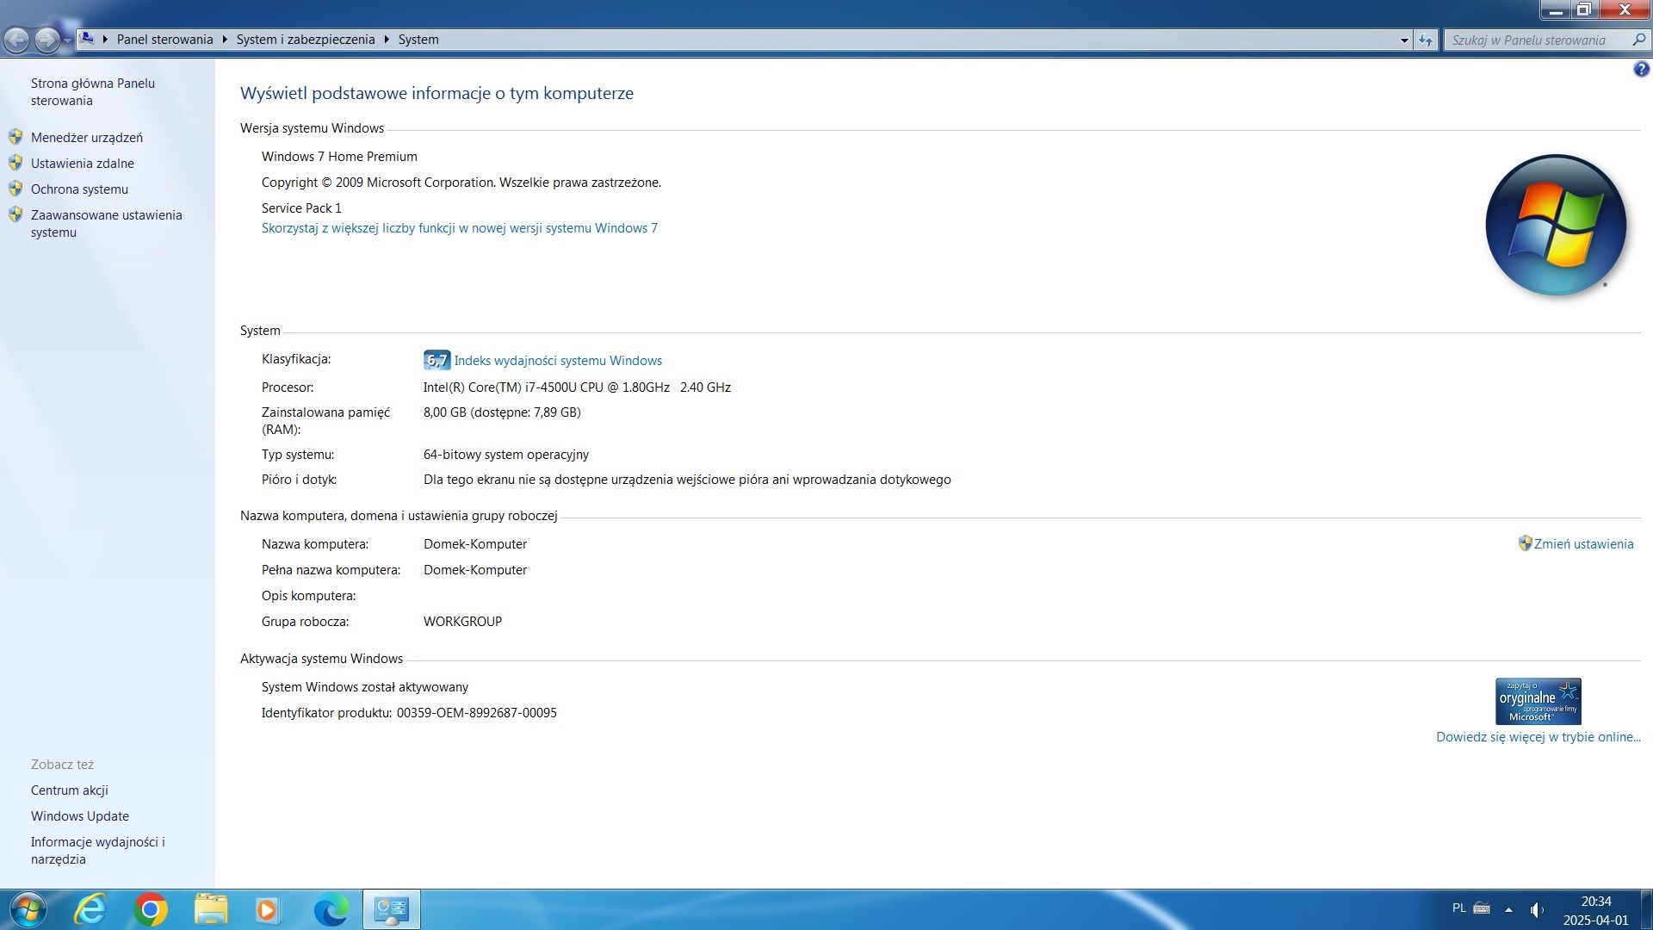Restore down the System window
1653x930 pixels.
click(1583, 9)
